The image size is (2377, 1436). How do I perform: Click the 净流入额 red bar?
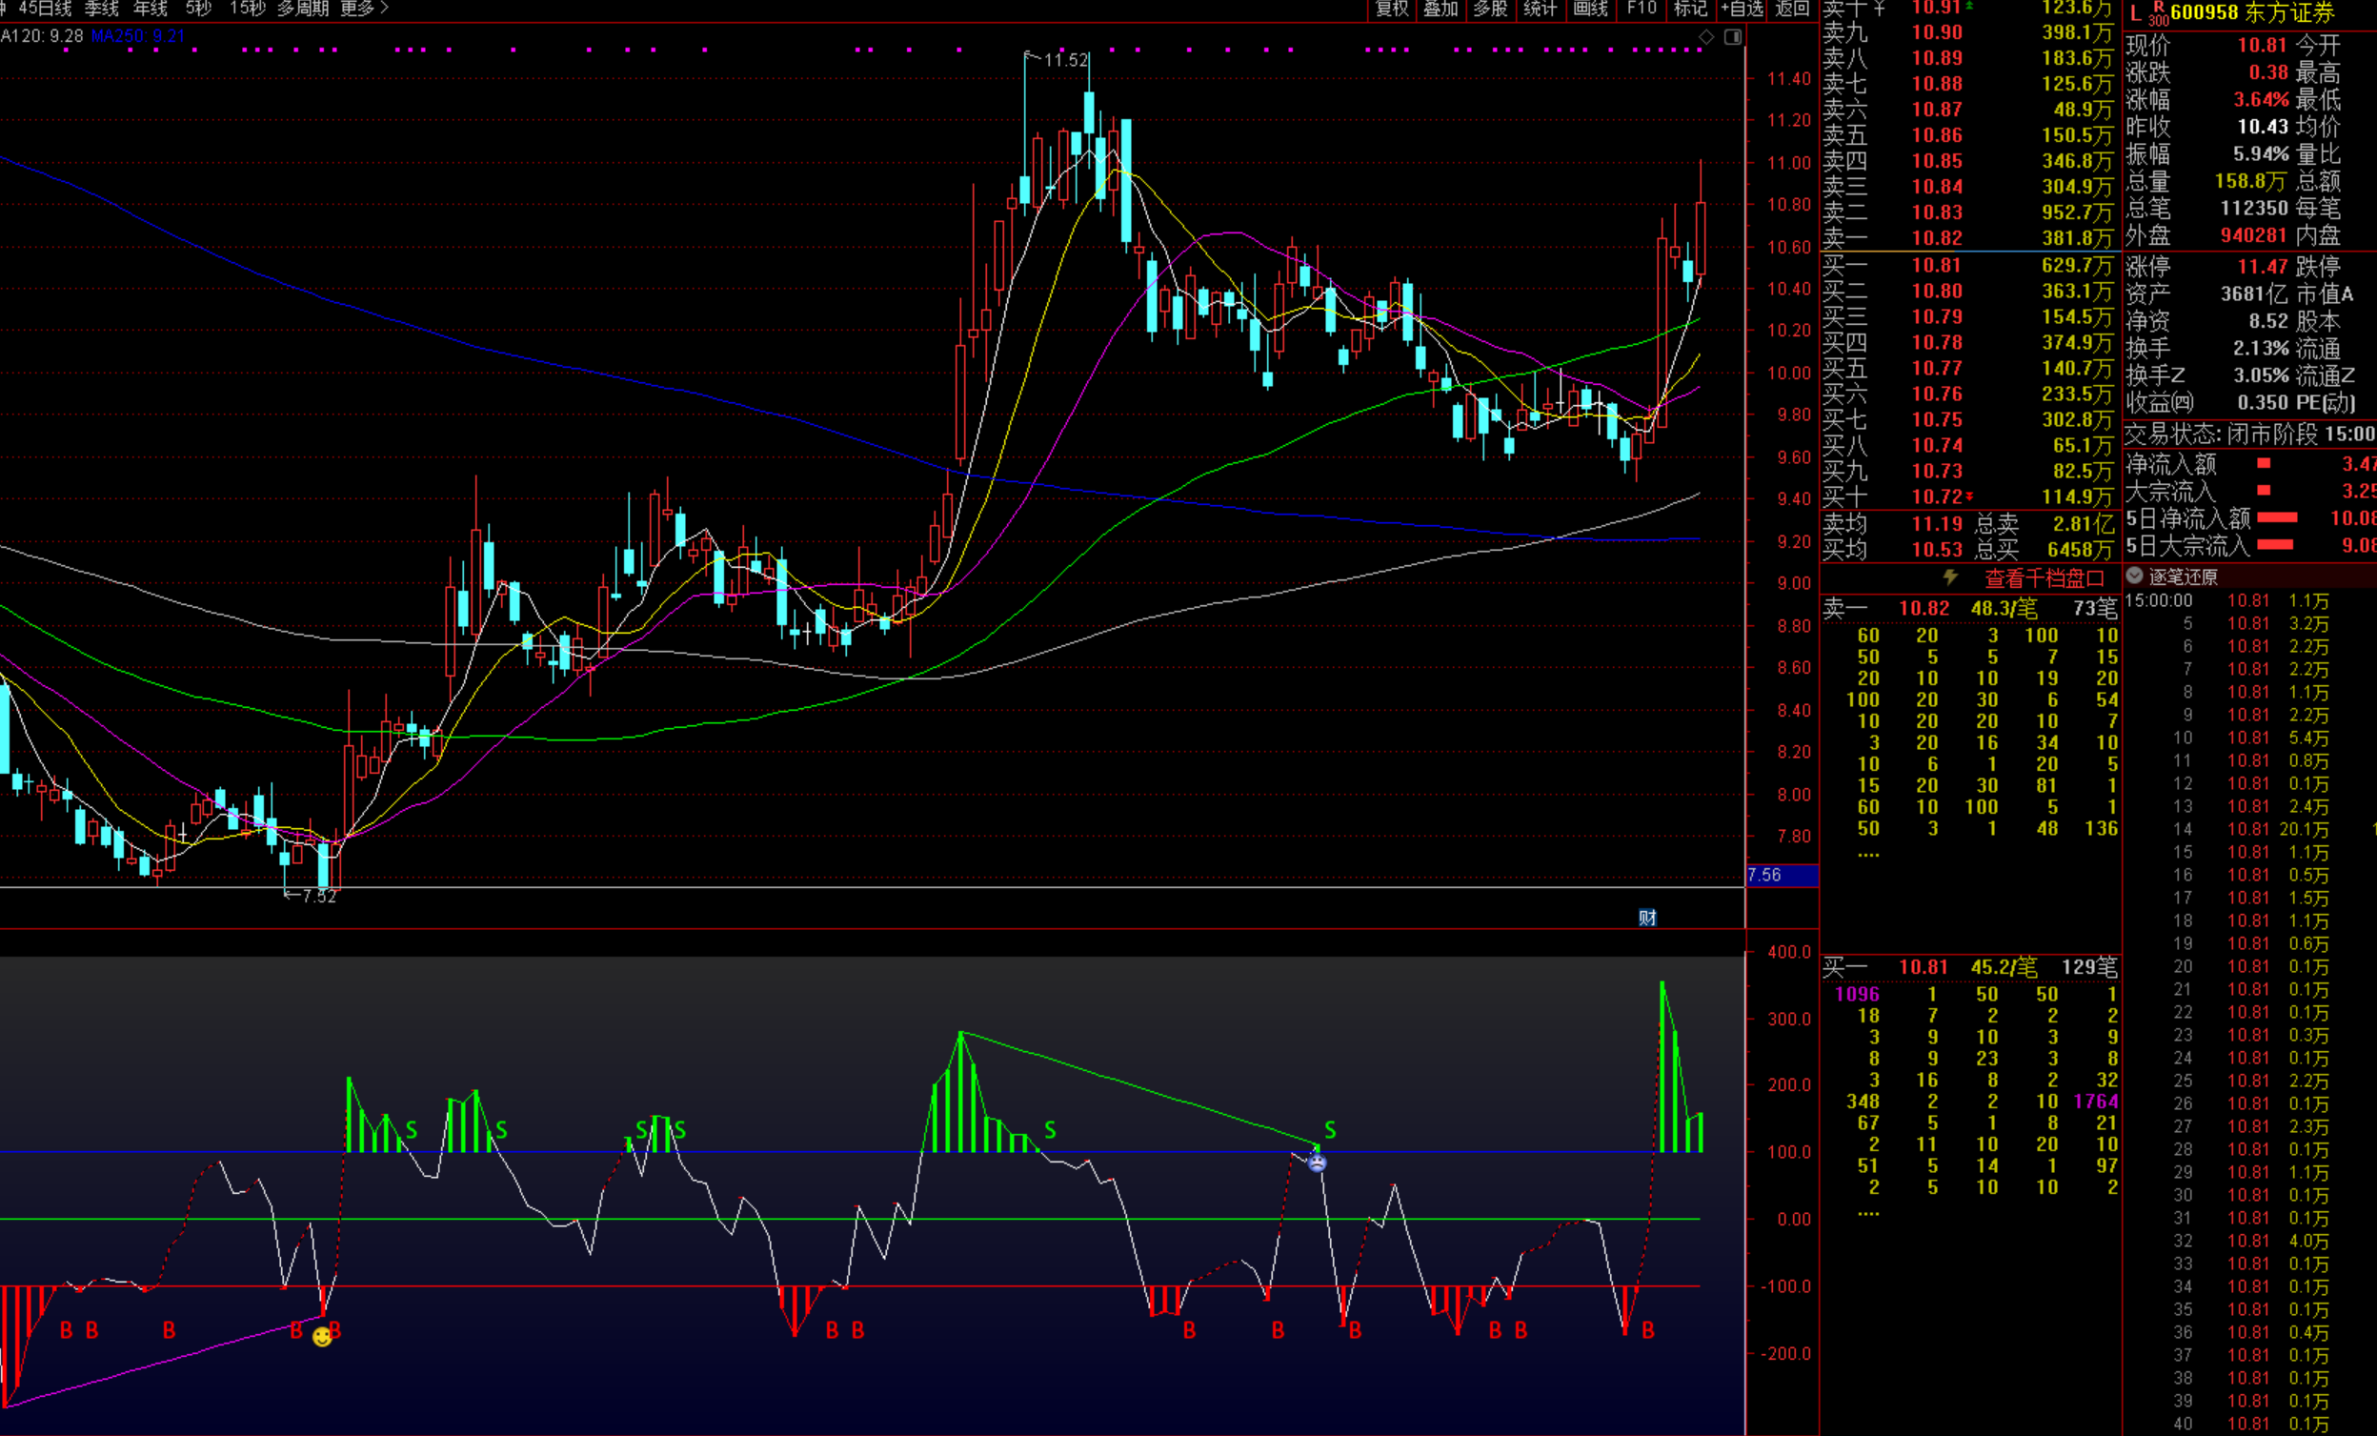pyautogui.click(x=2264, y=463)
